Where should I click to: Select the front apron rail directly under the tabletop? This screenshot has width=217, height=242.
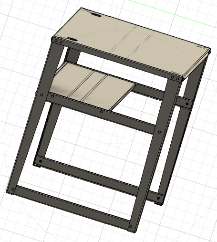coord(118,59)
